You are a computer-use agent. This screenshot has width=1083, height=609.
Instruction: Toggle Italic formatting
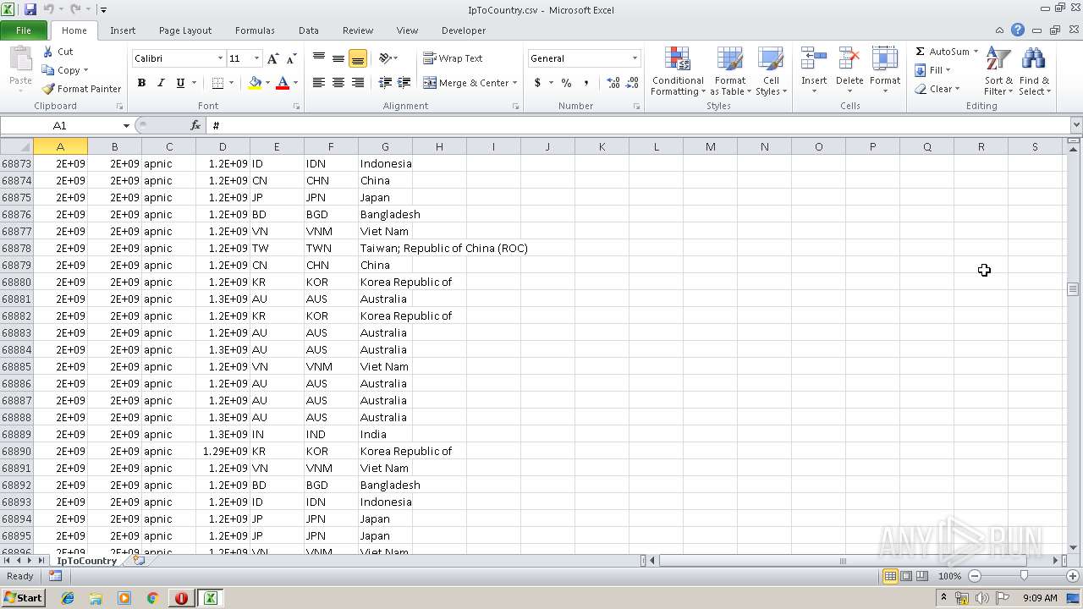[160, 83]
